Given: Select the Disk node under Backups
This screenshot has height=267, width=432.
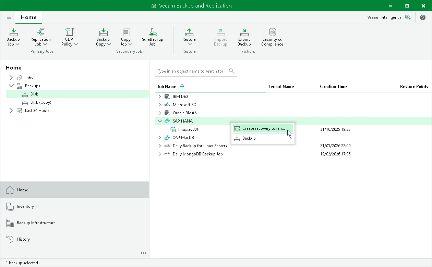Looking at the screenshot, I should click(x=77, y=94).
